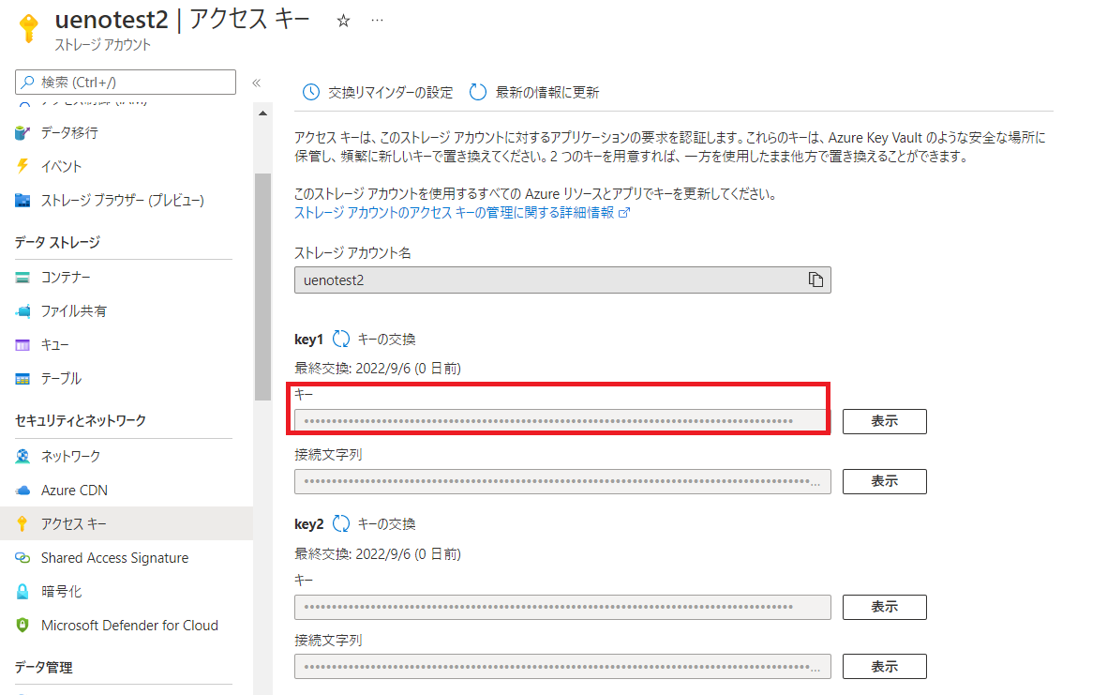Reveal the key2 value
The height and width of the screenshot is (695, 1107).
point(883,607)
